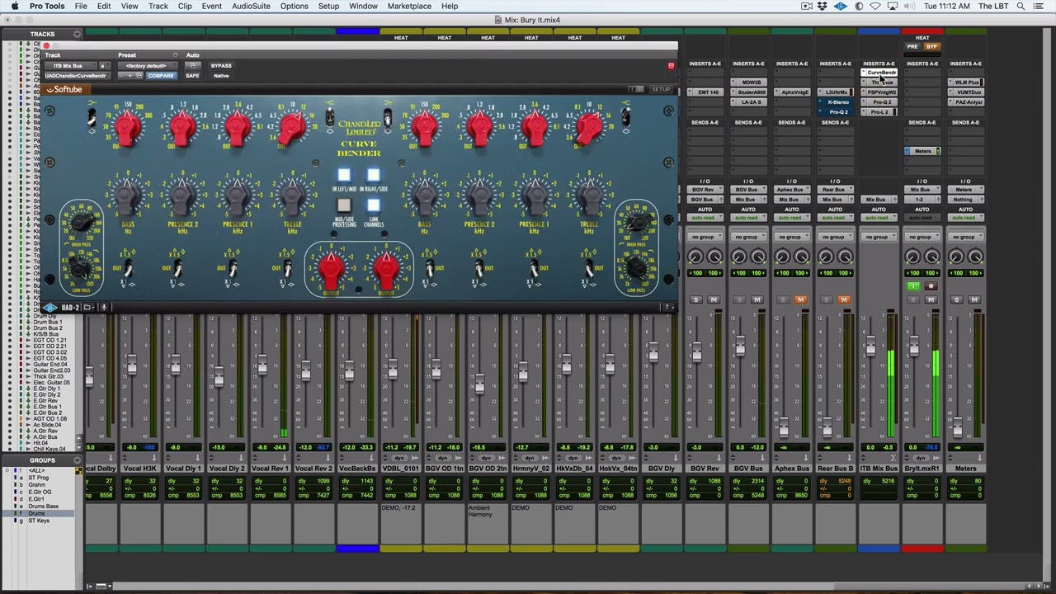Open no group dropdown on Rear Bus
Image resolution: width=1056 pixels, height=594 pixels.
(x=834, y=237)
